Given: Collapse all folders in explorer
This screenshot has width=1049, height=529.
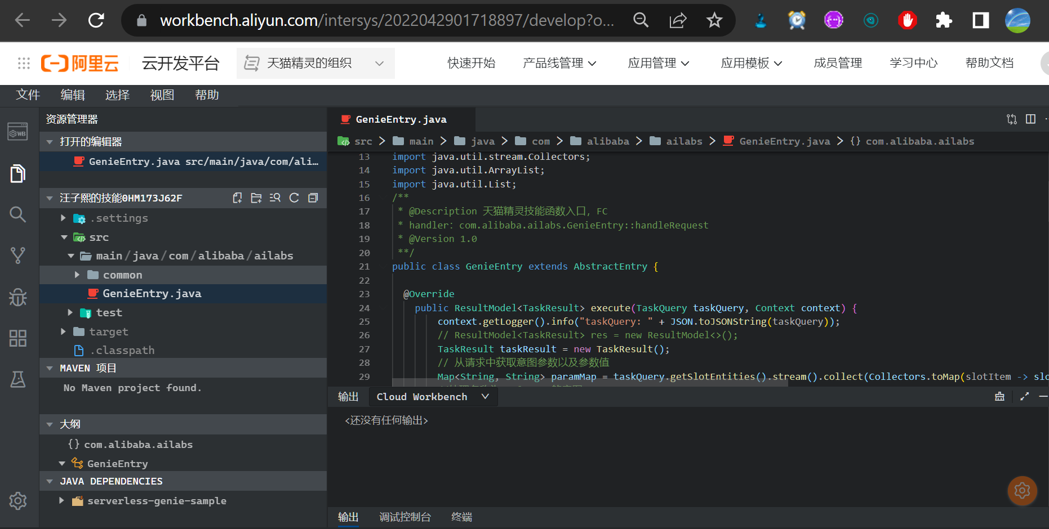Looking at the screenshot, I should pos(313,198).
